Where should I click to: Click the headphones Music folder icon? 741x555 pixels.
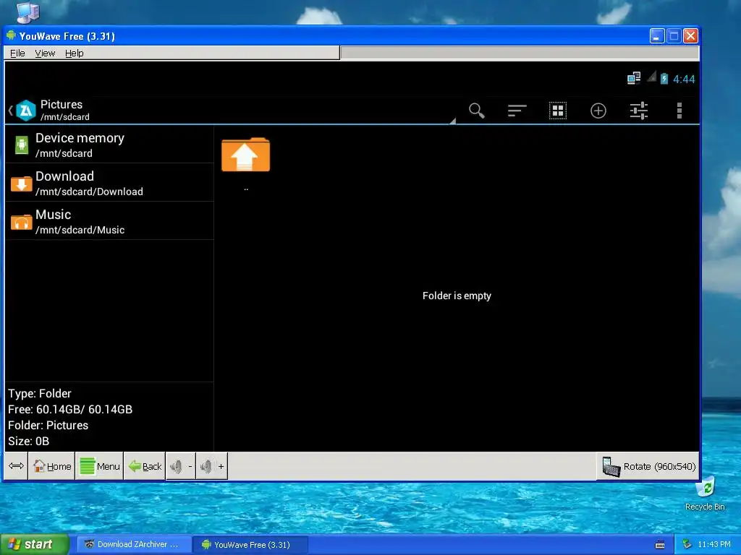click(x=21, y=221)
